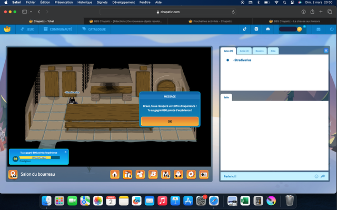Screen dimensions: 337x210
Task: Open the game settings gear icon
Action: [191, 174]
